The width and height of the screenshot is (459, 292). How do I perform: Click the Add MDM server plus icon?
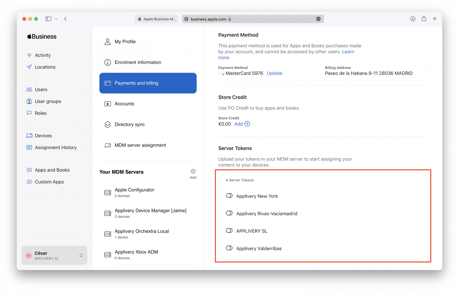[193, 172]
